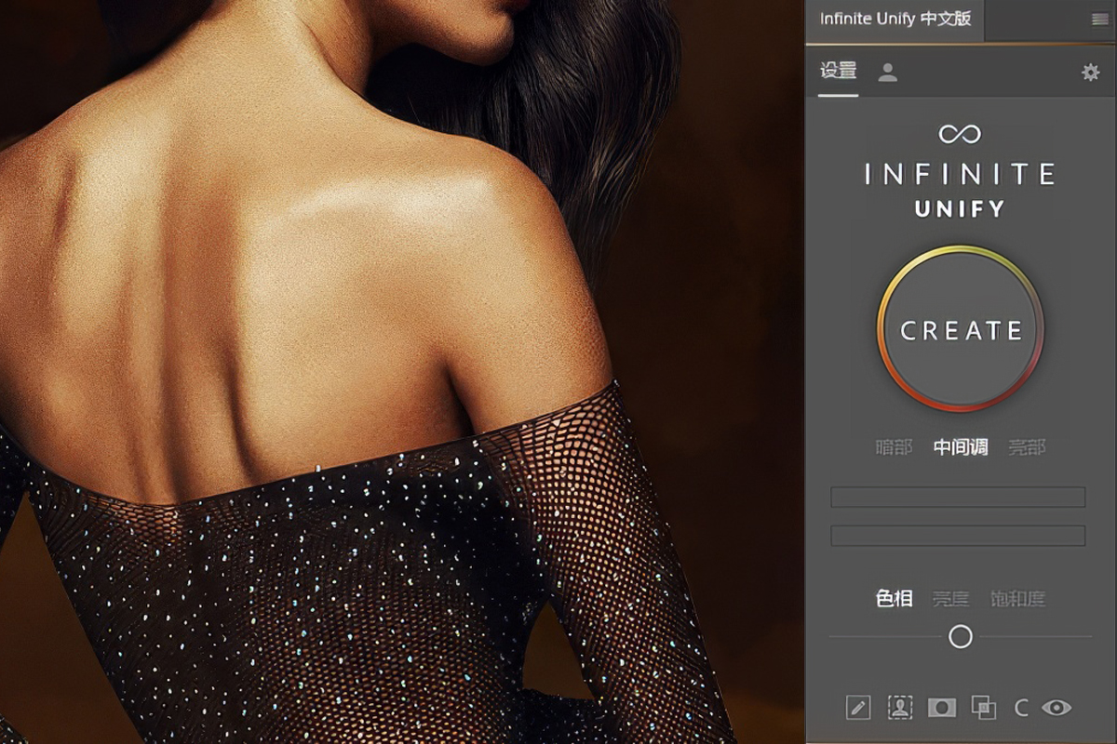This screenshot has width=1117, height=744.
Task: Click the select subject person icon
Action: pos(899,708)
